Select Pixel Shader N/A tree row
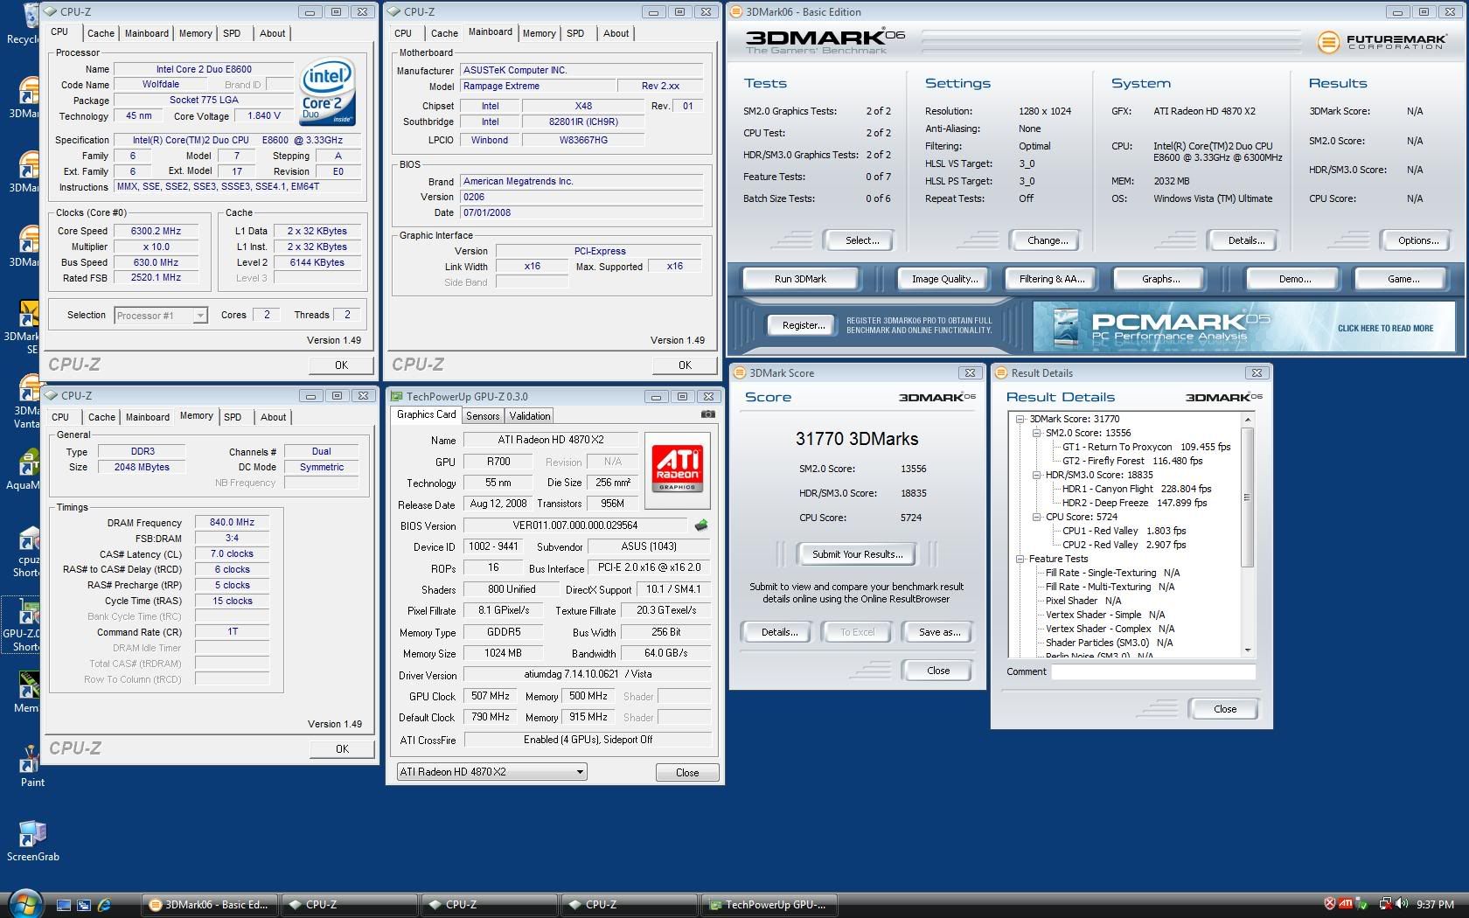 click(x=1083, y=601)
